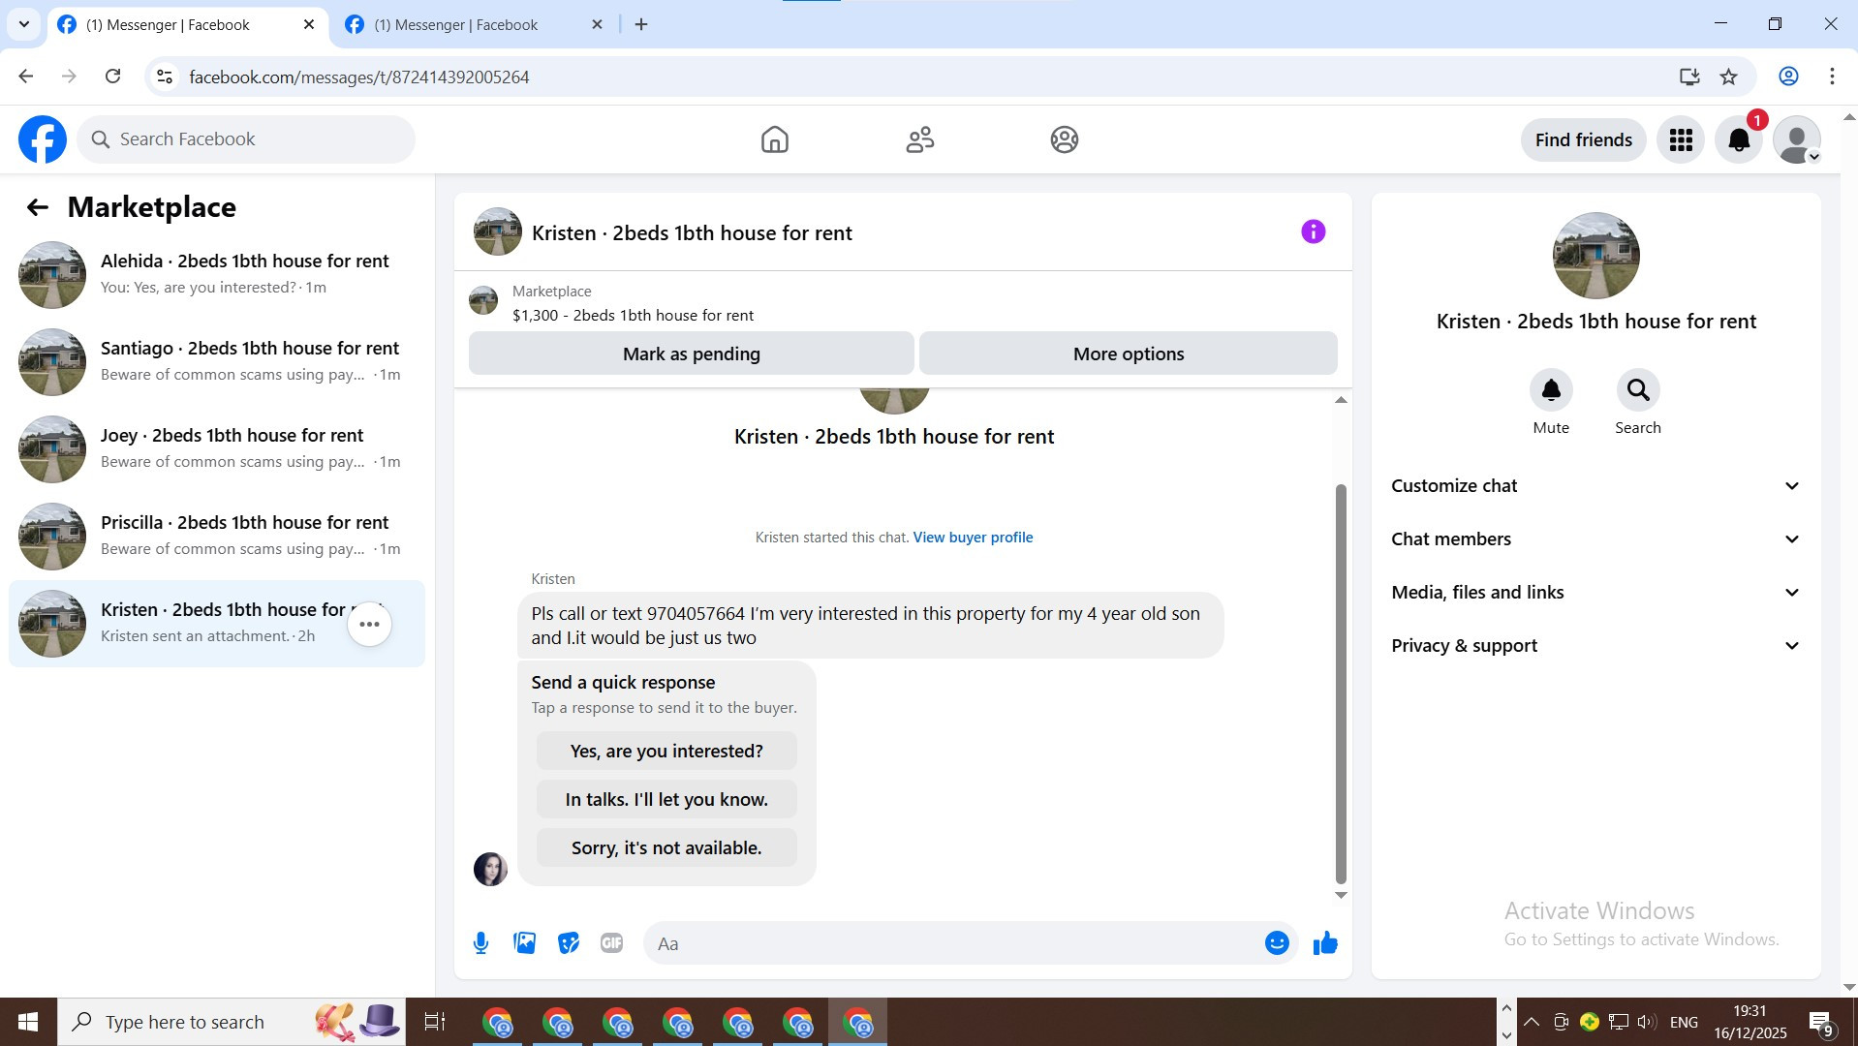Open the Groups icon in top navigation
The height and width of the screenshot is (1046, 1858).
pos(1065,139)
